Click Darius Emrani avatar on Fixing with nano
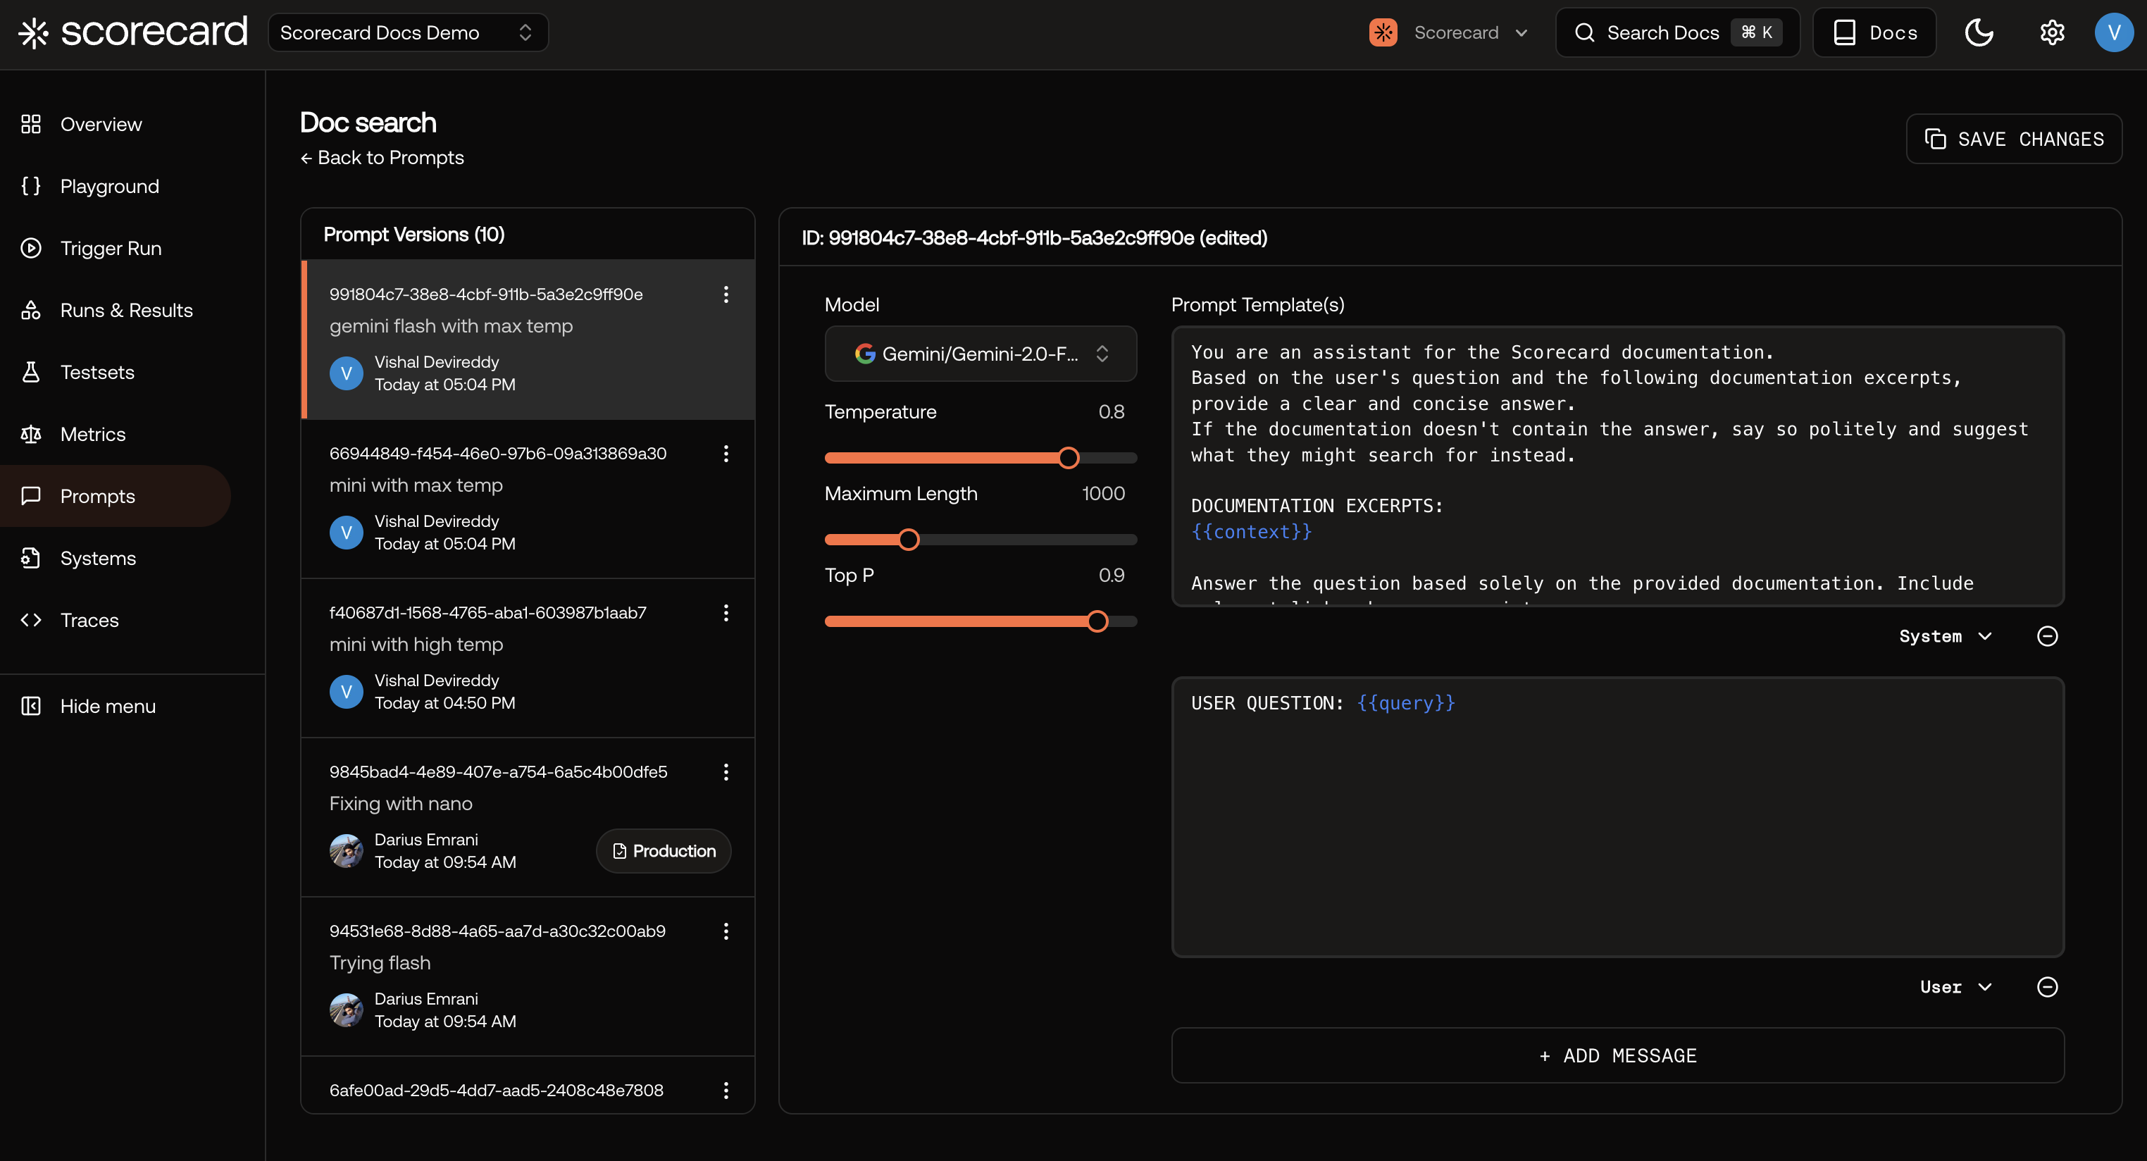This screenshot has width=2147, height=1161. (x=346, y=851)
